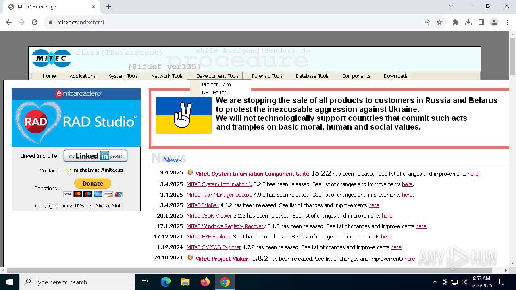Open the Components menu
The image size is (516, 290).
356,76
